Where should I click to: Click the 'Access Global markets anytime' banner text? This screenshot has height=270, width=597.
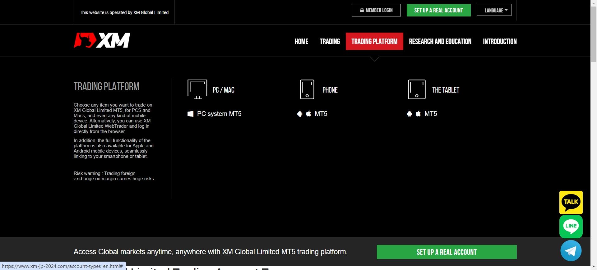pos(211,252)
